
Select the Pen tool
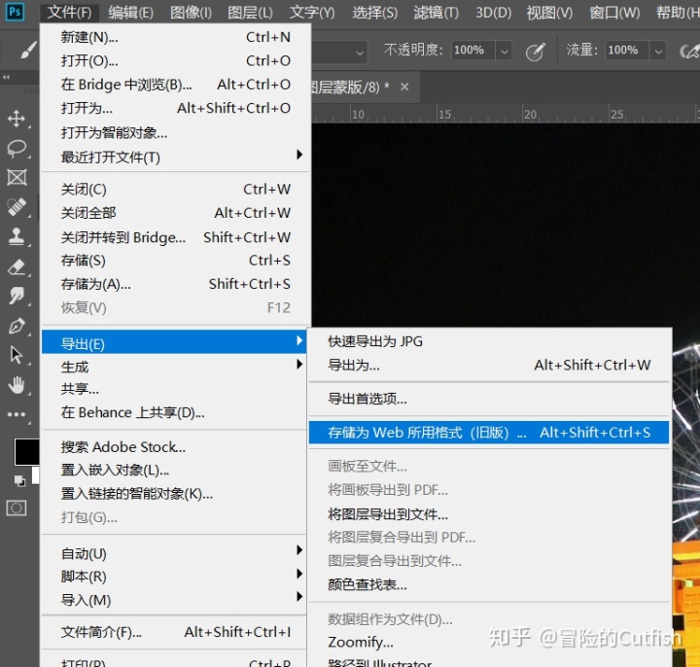[x=17, y=326]
